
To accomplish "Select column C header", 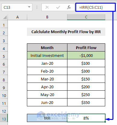I will coord(86,17).
